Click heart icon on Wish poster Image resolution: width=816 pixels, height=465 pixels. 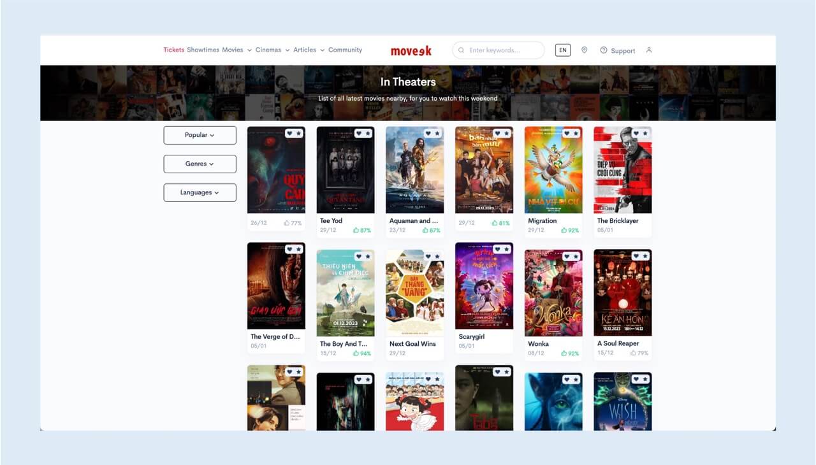(x=636, y=380)
